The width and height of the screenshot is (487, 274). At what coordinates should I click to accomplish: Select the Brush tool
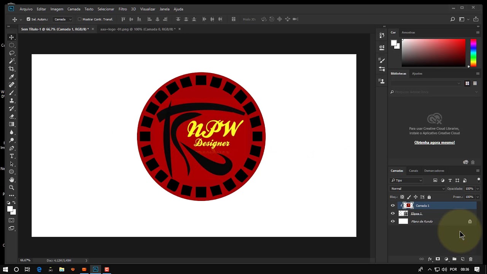click(11, 93)
